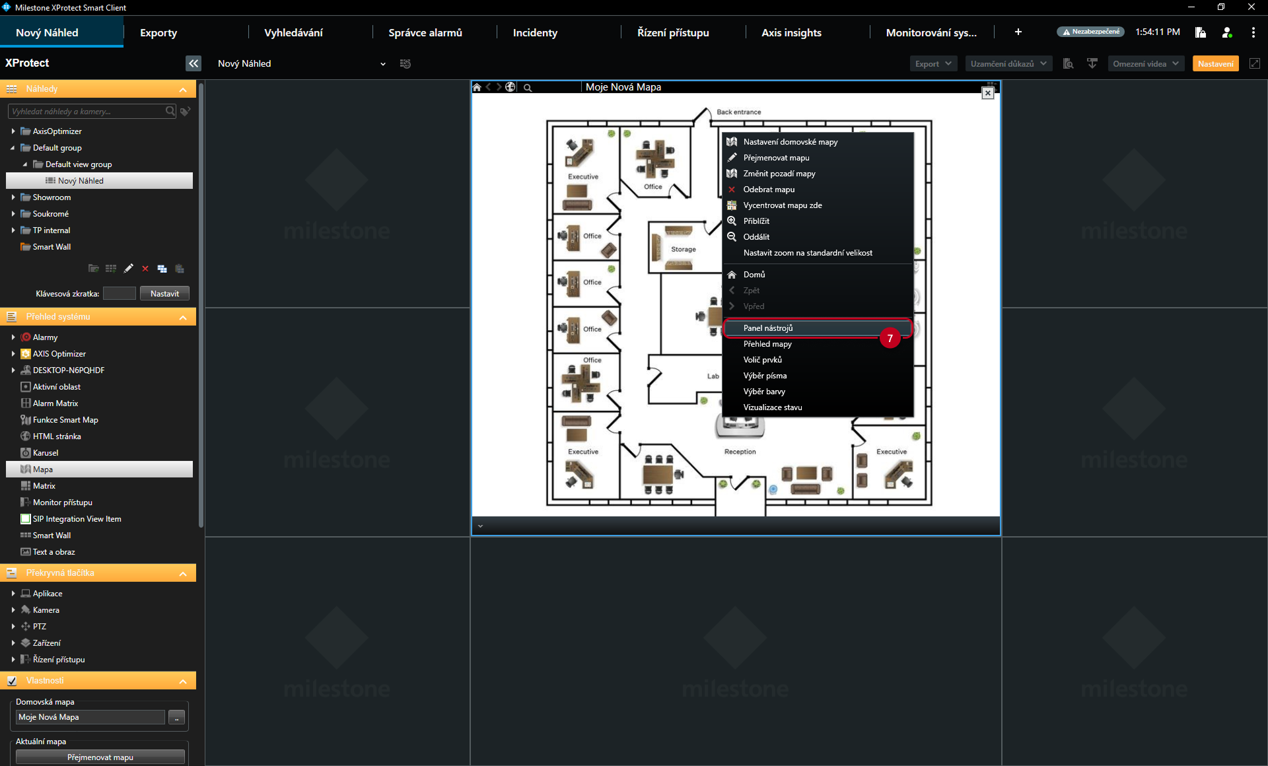The image size is (1268, 766).
Task: Open the evidence lock list icon
Action: pos(1201,32)
